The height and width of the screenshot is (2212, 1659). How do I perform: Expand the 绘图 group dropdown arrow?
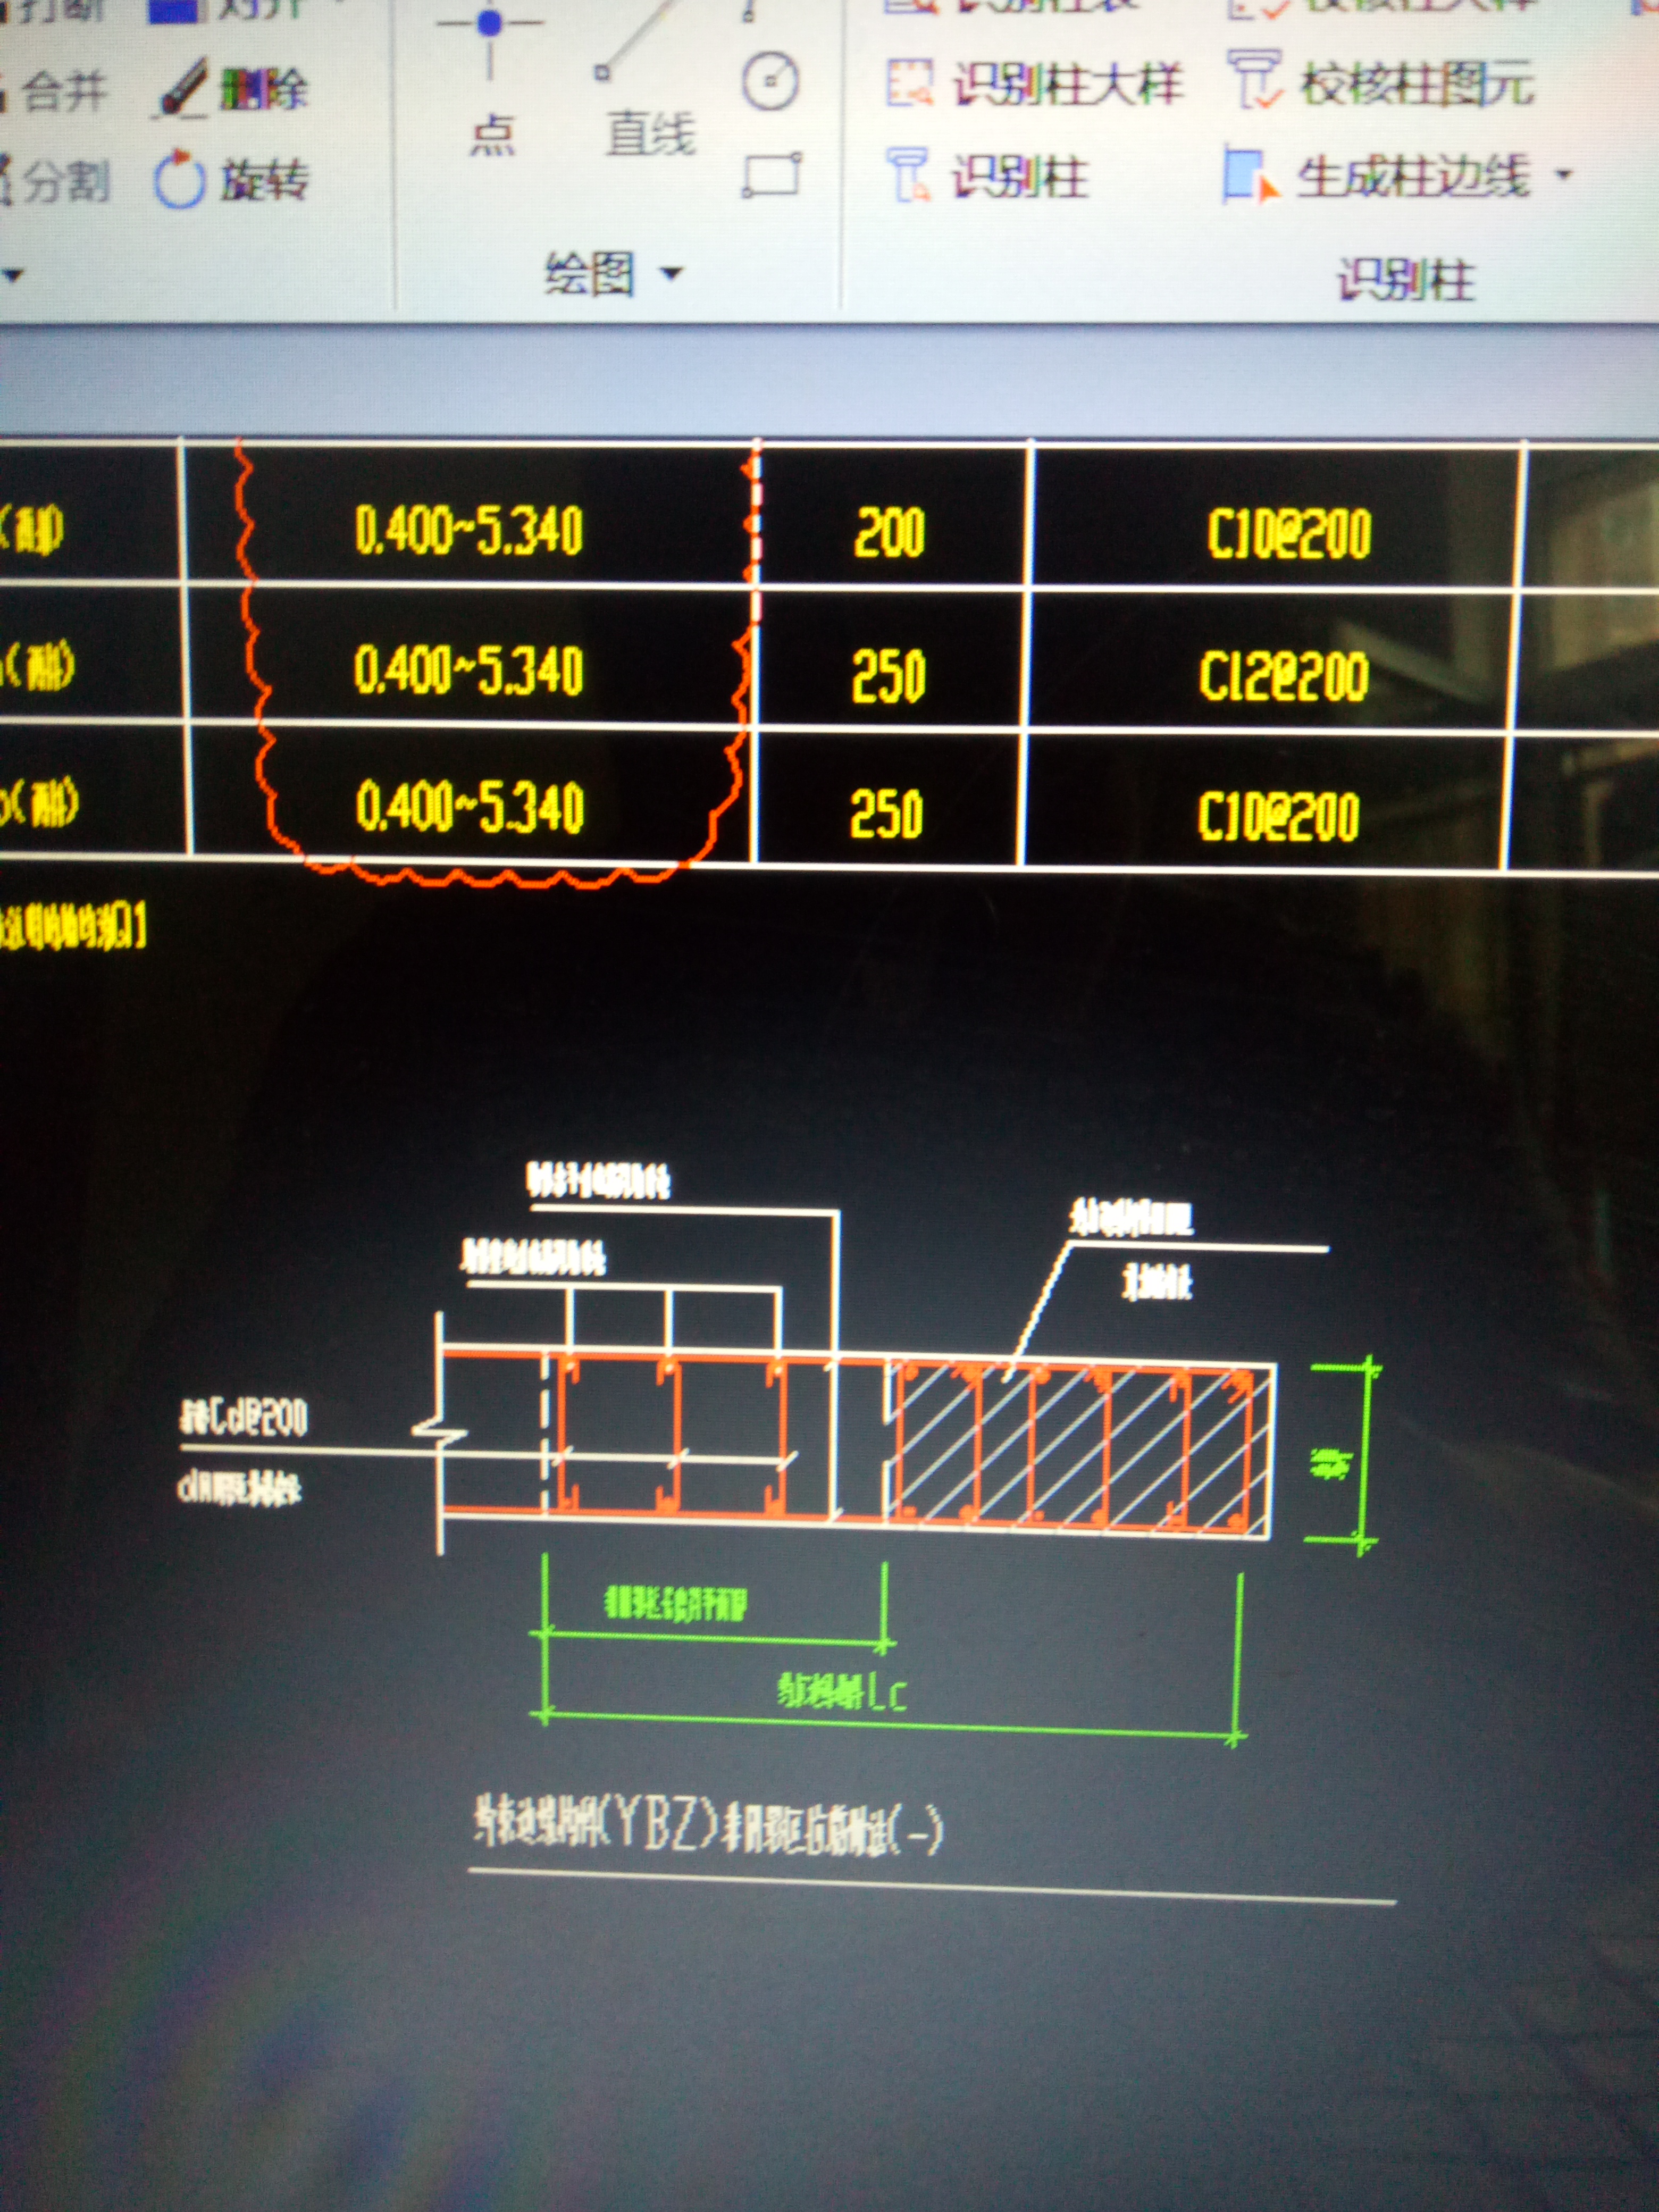tap(672, 272)
